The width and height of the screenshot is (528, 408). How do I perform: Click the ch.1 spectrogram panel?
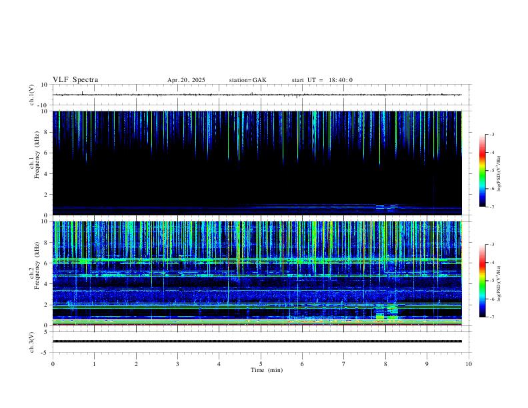tap(257, 163)
